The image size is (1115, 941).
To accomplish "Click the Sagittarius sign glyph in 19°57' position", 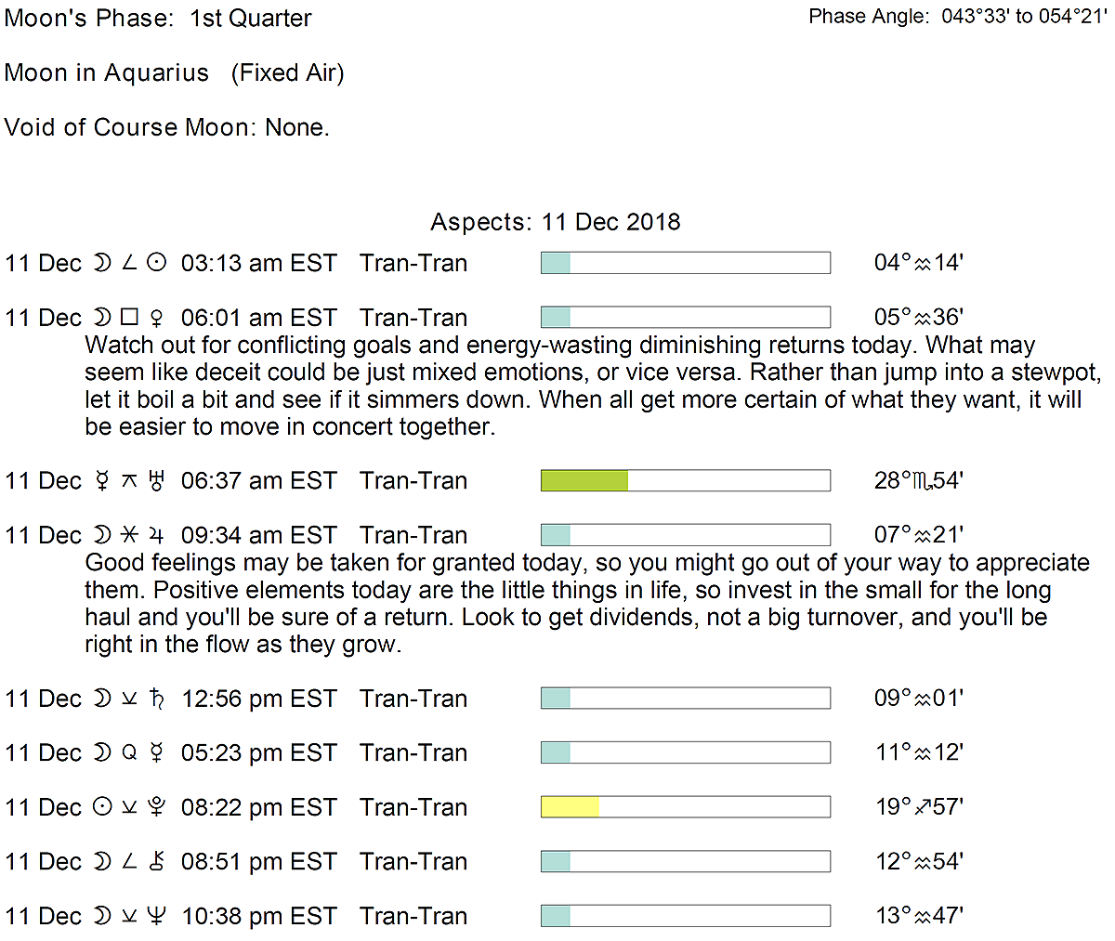I will [x=923, y=807].
